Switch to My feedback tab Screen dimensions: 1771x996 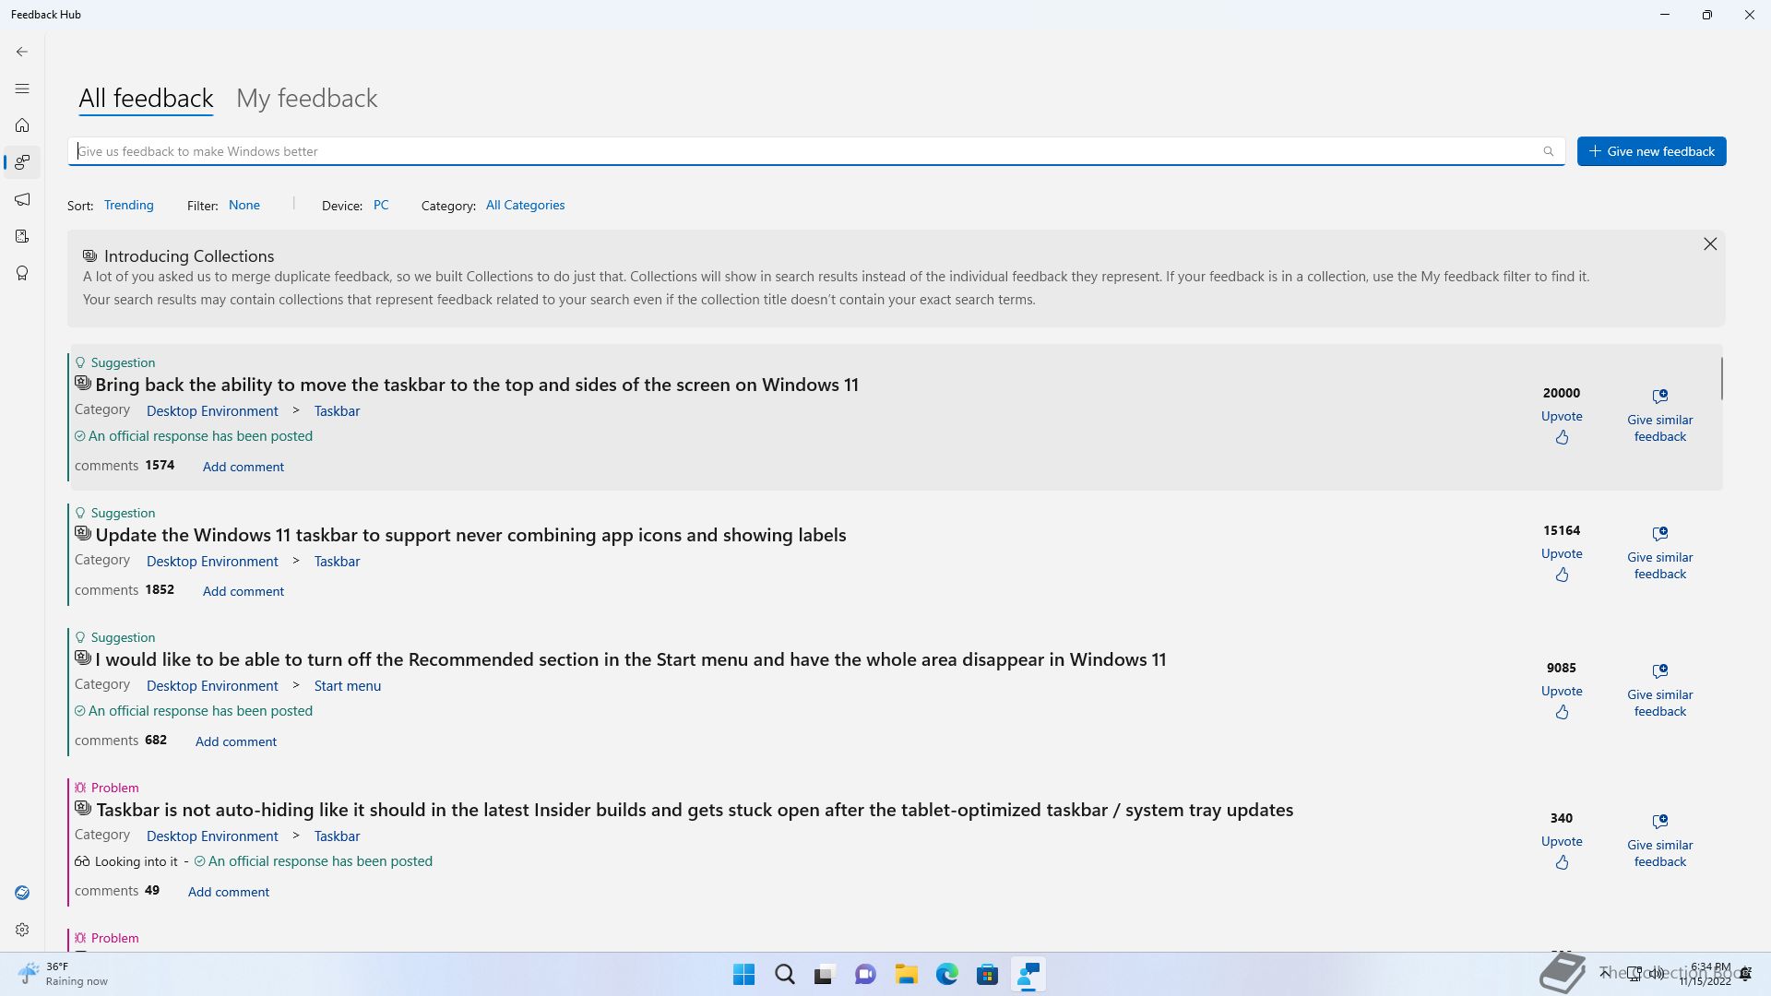(x=306, y=98)
